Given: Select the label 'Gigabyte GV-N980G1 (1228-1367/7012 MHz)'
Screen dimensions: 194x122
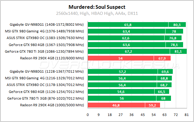Looking at the screenshot, I should point(47,71).
